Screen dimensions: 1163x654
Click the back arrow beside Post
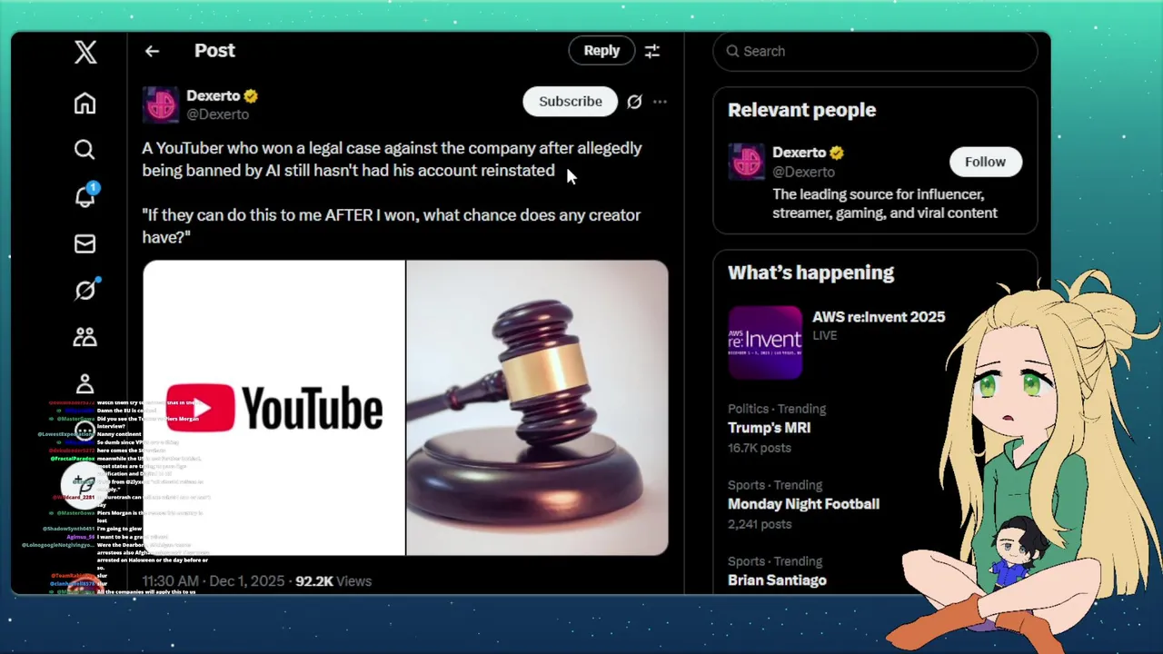152,52
